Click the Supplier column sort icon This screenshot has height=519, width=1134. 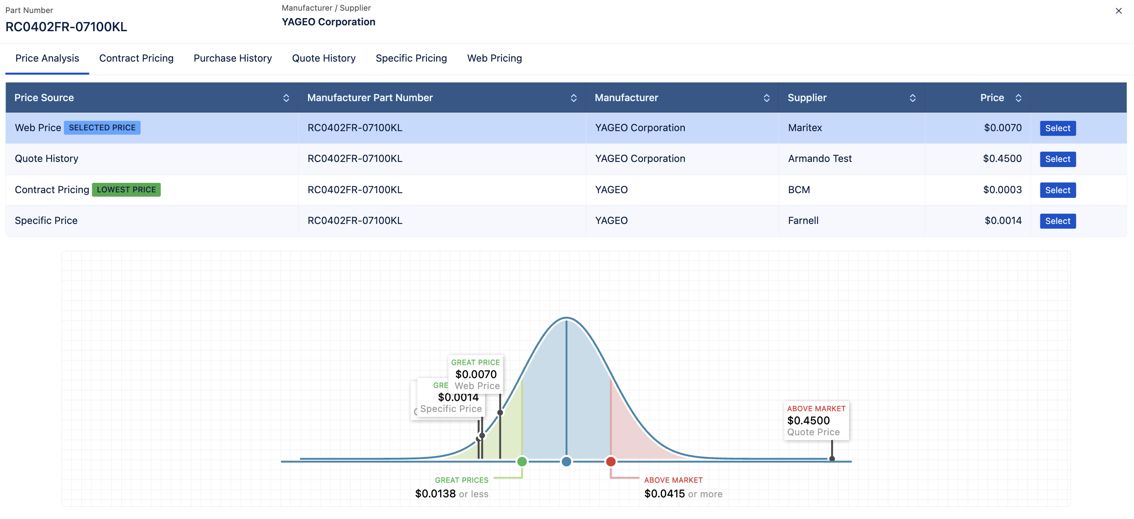coord(912,98)
